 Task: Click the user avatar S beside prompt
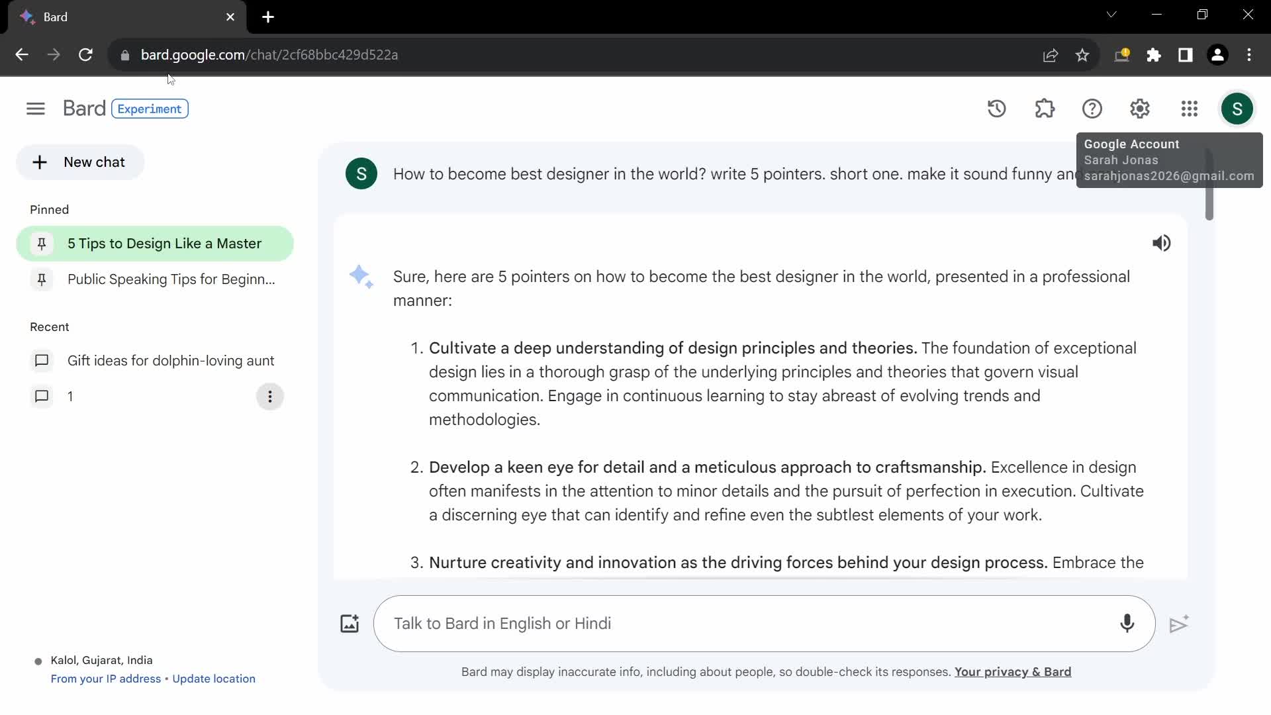[x=361, y=174]
